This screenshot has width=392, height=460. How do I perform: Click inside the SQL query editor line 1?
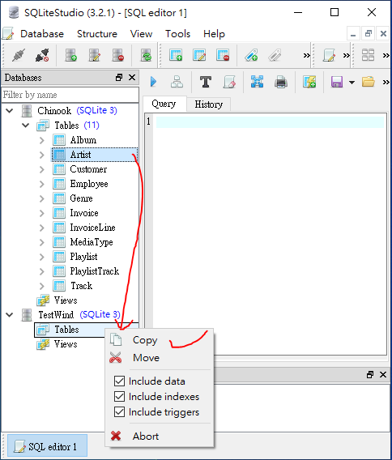[x=270, y=121]
